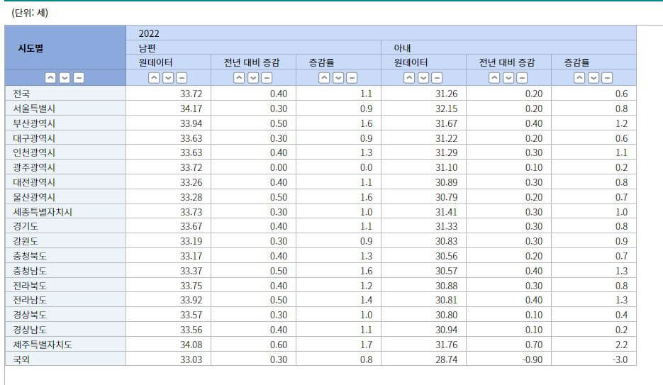Select the 국외 row label
The image size is (663, 385).
21,359
